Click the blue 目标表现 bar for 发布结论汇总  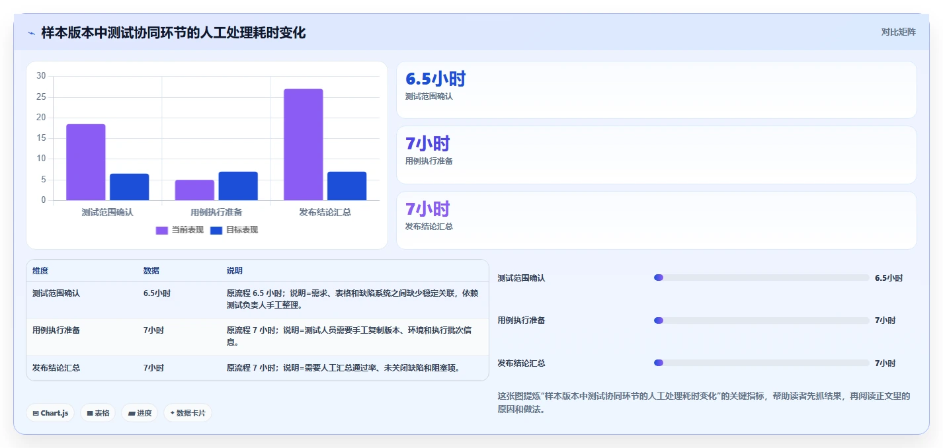point(347,186)
